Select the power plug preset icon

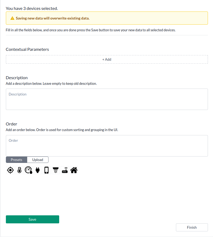(38, 170)
